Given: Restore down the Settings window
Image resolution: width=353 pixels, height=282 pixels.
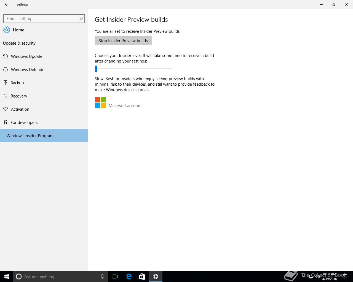Looking at the screenshot, I should [x=334, y=4].
